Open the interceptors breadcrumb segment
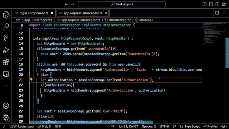The width and height of the screenshot is (229, 129). pyautogui.click(x=43, y=20)
